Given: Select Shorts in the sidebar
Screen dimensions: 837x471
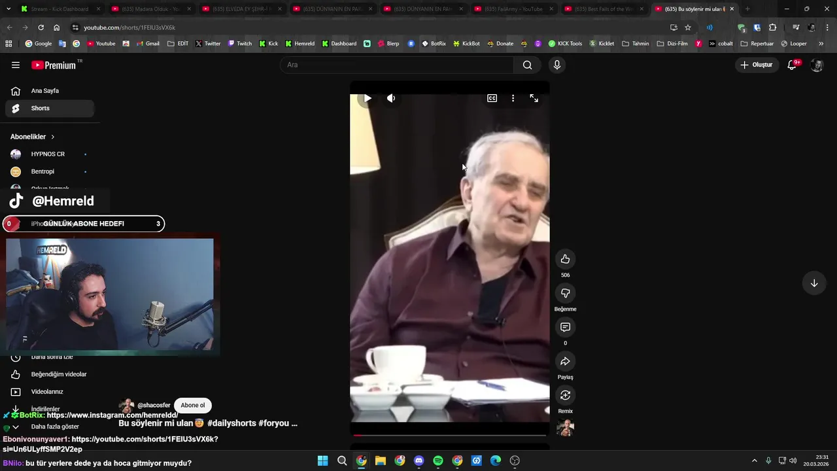Looking at the screenshot, I should pos(50,109).
